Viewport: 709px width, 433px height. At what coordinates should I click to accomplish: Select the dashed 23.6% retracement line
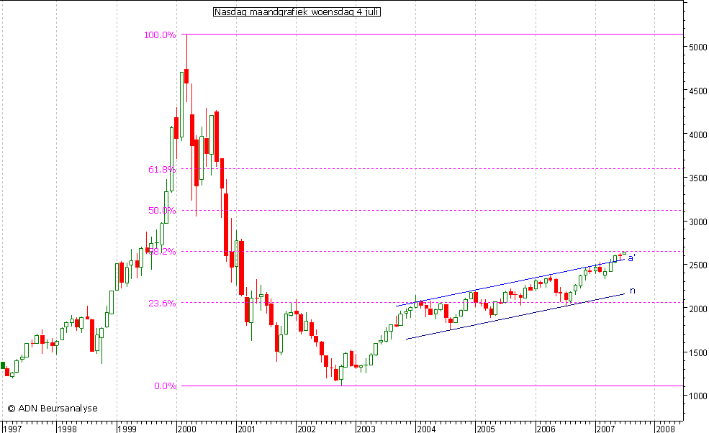tap(433, 303)
